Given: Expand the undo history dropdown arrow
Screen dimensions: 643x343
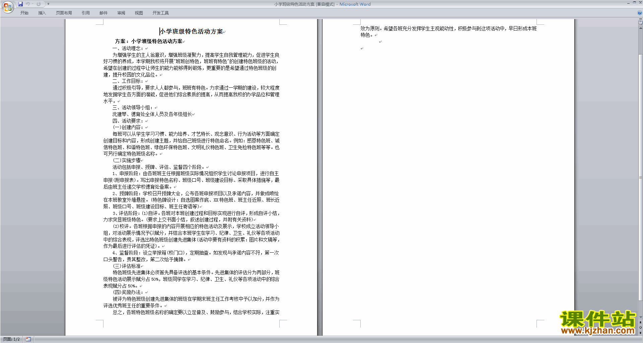Looking at the screenshot, I should click(x=33, y=4).
